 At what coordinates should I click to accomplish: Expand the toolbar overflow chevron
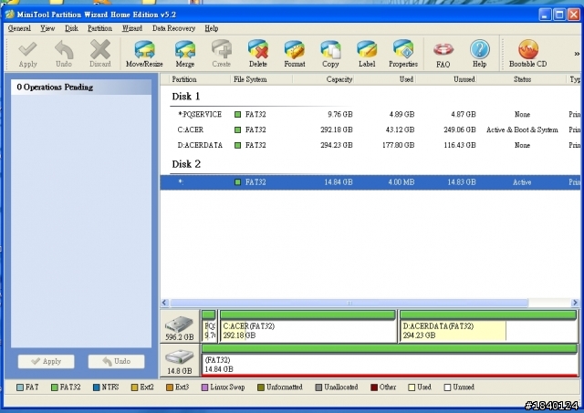(x=577, y=54)
